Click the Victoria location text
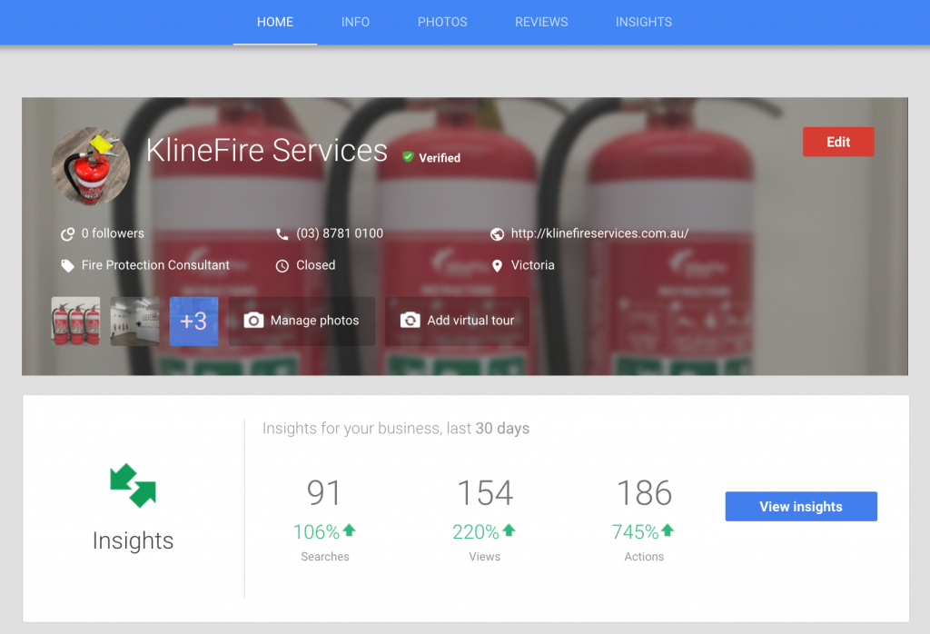This screenshot has width=930, height=634. [532, 265]
